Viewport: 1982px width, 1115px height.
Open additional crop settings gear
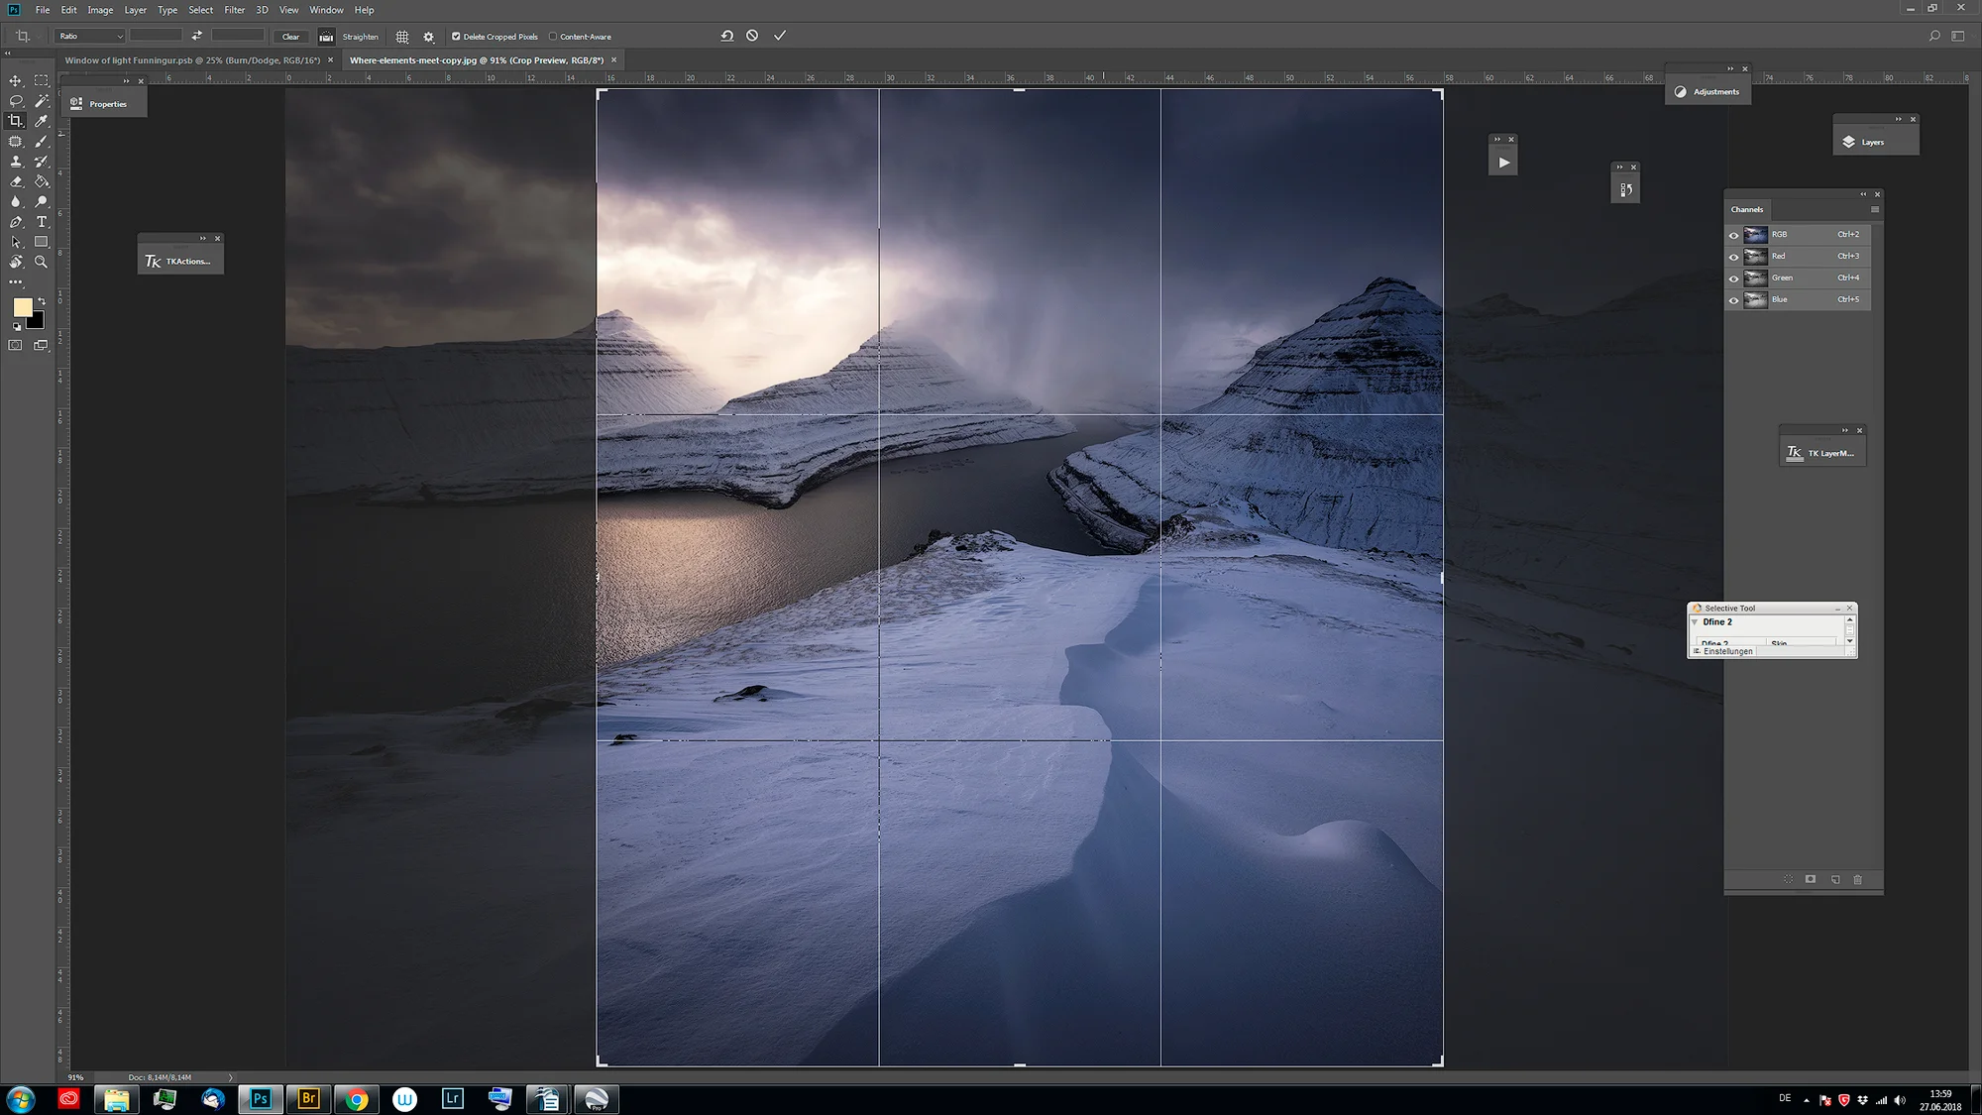pyautogui.click(x=429, y=37)
